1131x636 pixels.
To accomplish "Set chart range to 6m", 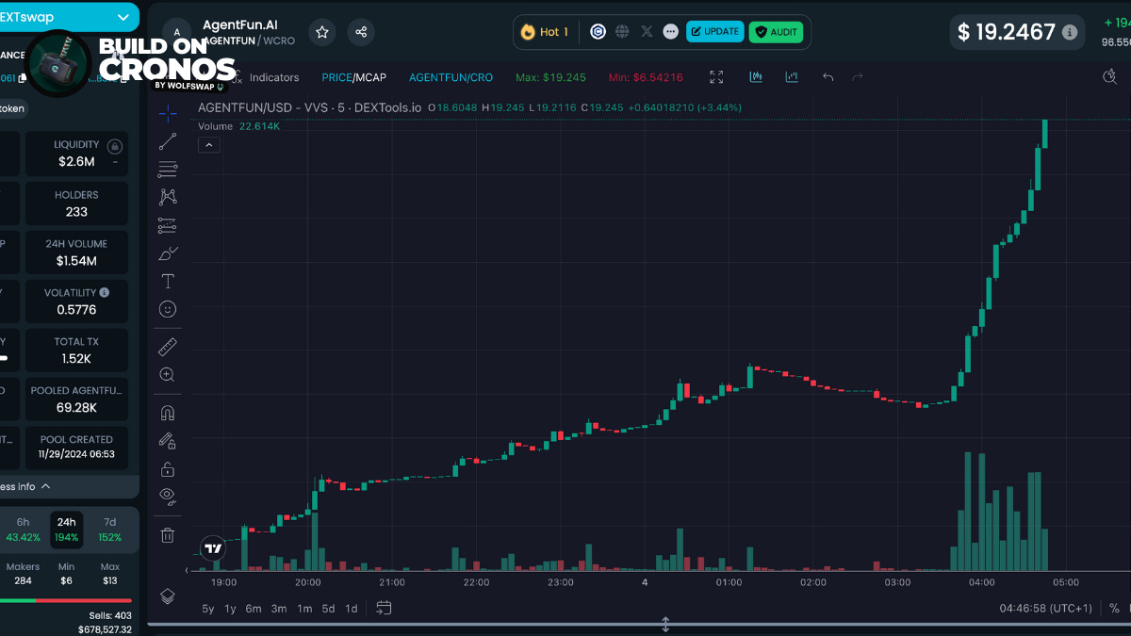I will pos(254,609).
